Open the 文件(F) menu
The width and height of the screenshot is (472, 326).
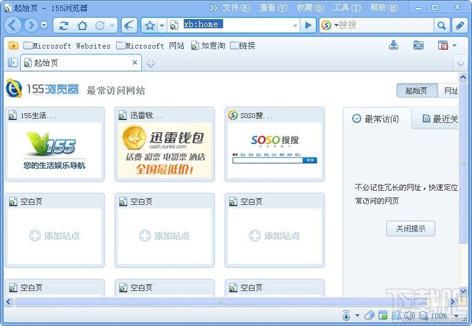(236, 7)
